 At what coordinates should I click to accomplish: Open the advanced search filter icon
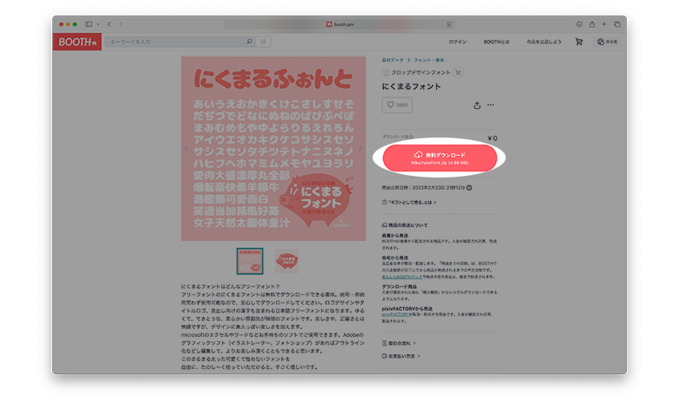tap(263, 42)
